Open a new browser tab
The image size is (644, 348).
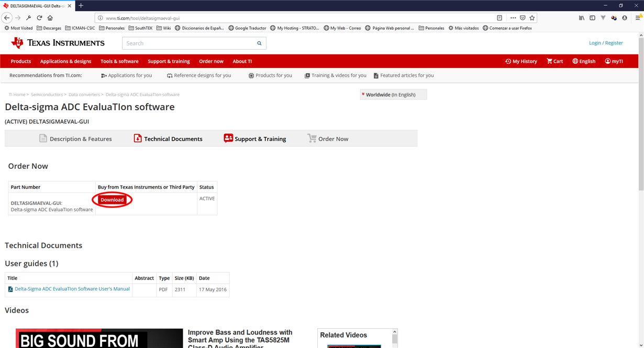(x=81, y=5)
